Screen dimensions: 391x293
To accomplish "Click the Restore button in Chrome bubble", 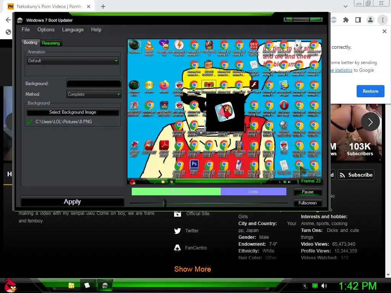I will [370, 91].
